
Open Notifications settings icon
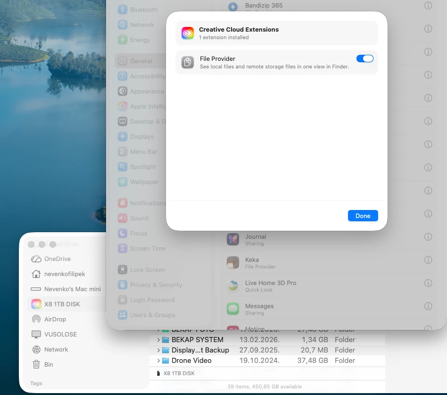click(123, 203)
